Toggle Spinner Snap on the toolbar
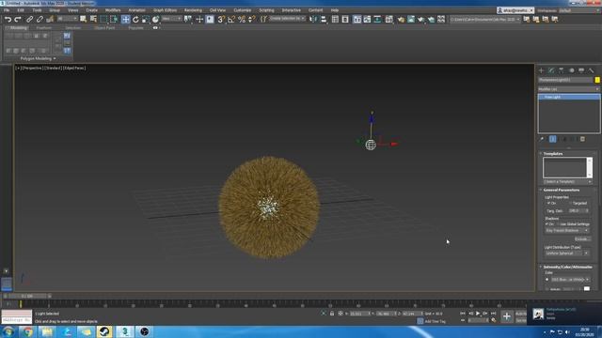Image resolution: width=602 pixels, height=338 pixels. pos(251,19)
